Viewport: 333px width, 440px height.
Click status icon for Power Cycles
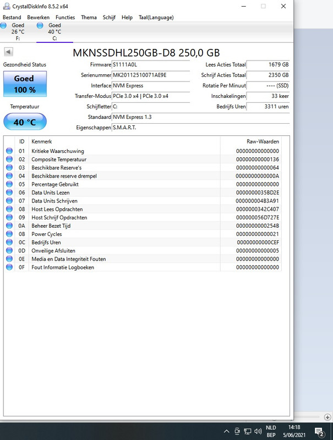[x=9, y=234]
